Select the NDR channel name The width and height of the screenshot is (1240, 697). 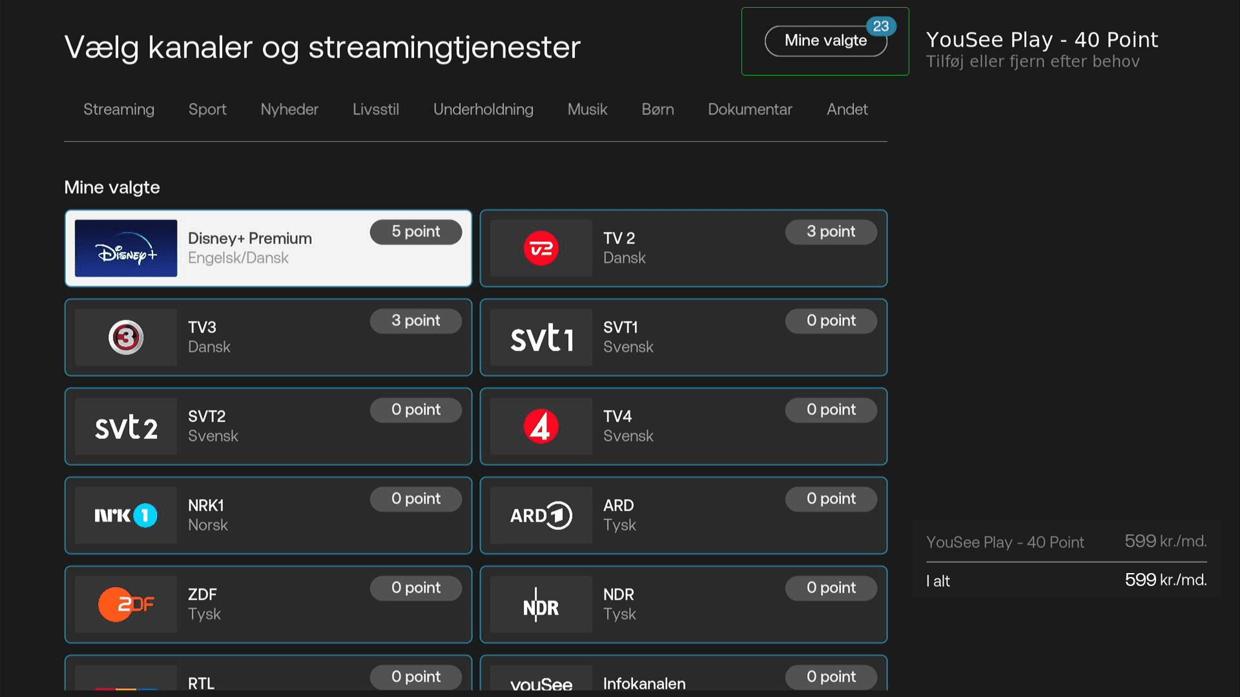point(619,595)
